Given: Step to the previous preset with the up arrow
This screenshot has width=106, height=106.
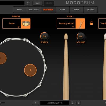Looking at the screenshot, I should [x=28, y=2].
